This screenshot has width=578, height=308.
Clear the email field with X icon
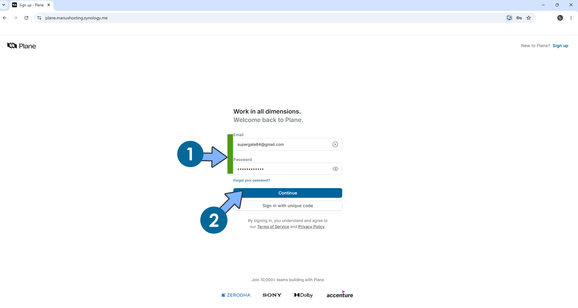(335, 144)
